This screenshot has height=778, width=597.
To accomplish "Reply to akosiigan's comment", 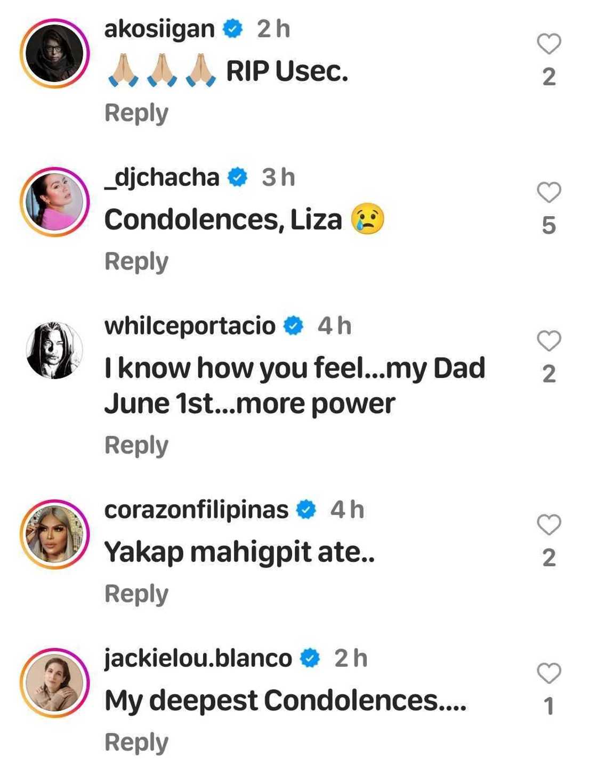I will coord(136,113).
